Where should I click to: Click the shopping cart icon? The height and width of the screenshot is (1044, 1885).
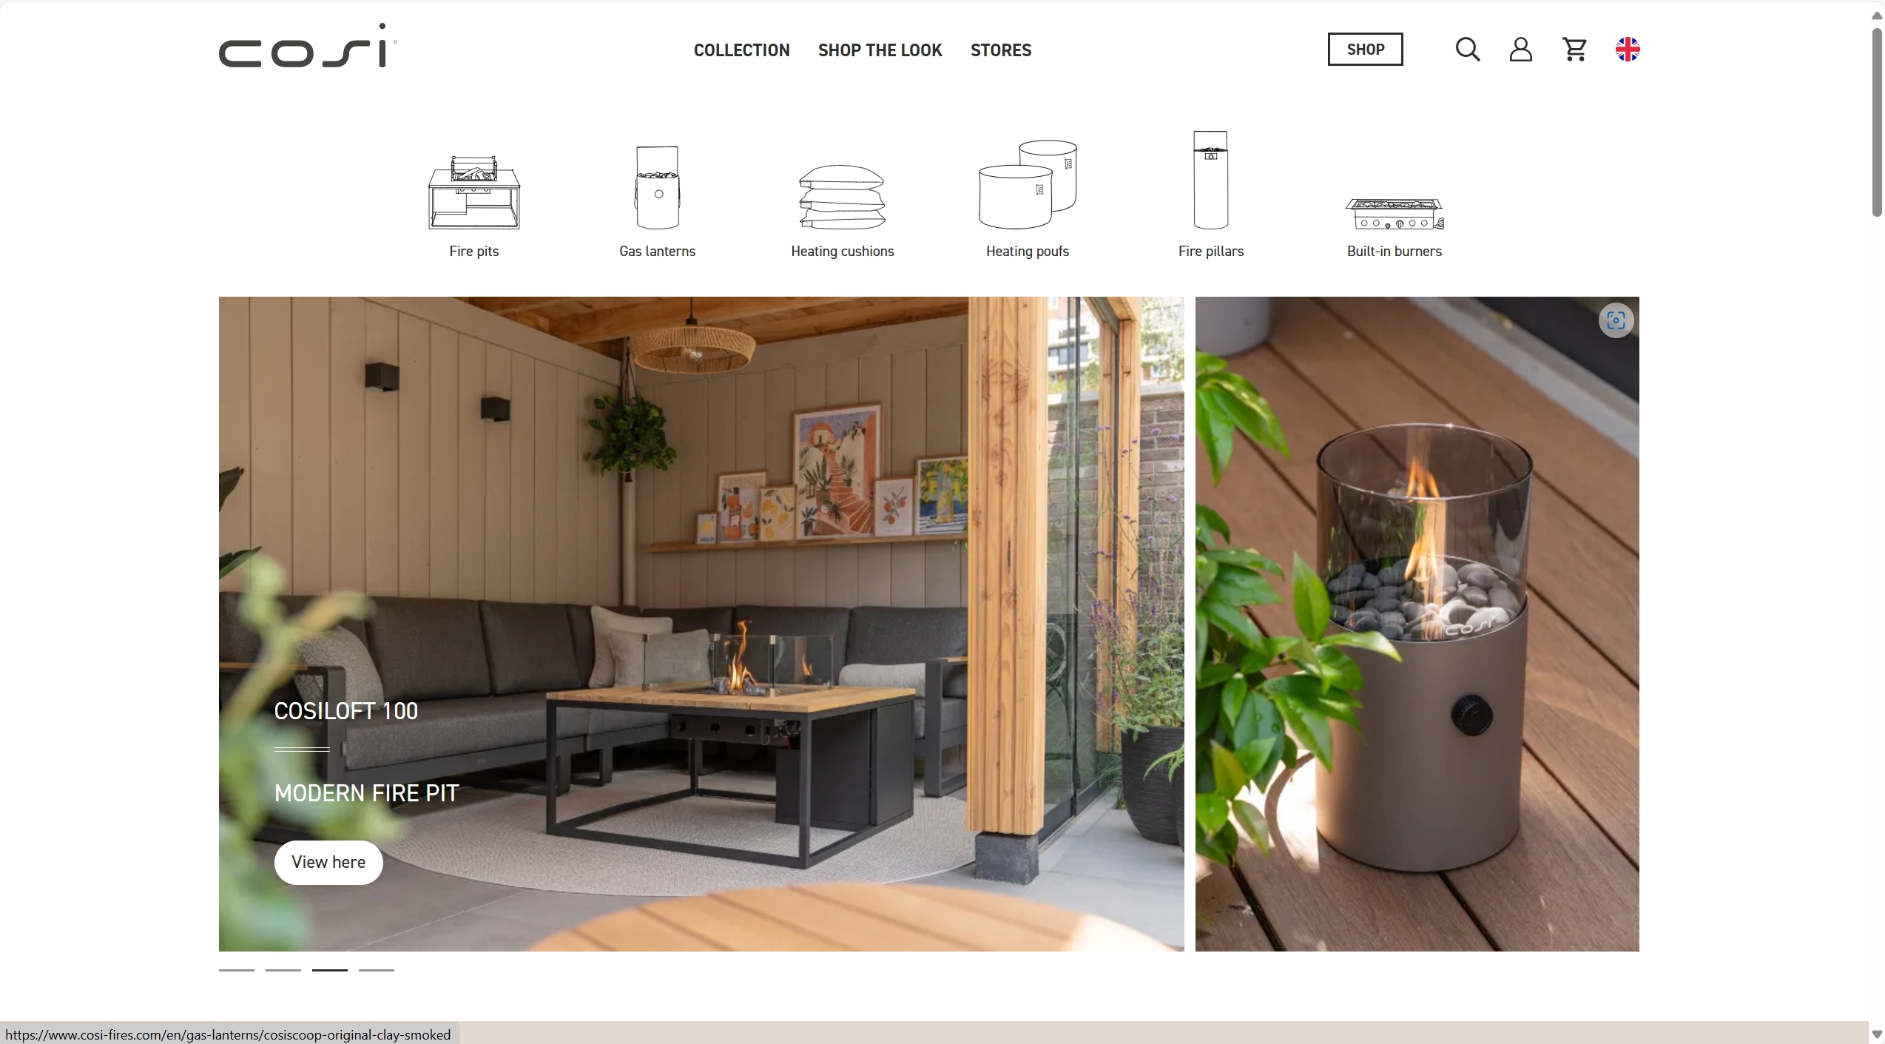click(x=1574, y=49)
